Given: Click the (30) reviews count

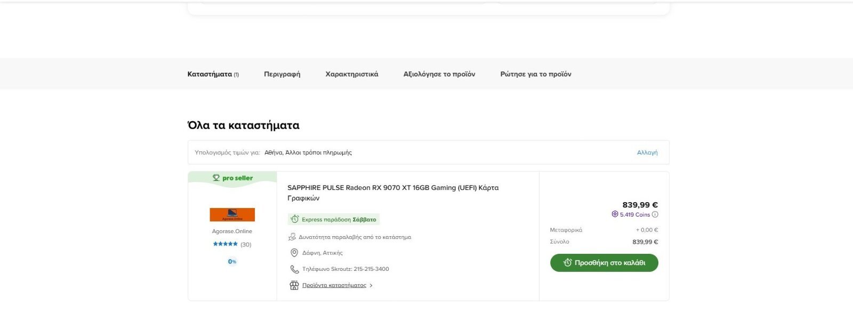Looking at the screenshot, I should [246, 245].
